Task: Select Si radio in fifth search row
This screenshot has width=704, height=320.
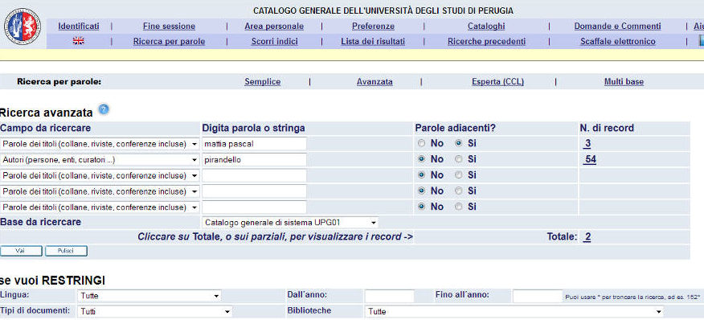Action: point(458,207)
